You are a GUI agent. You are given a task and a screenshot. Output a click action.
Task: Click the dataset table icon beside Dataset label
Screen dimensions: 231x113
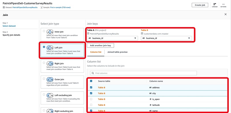pyautogui.click(x=4, y=7)
